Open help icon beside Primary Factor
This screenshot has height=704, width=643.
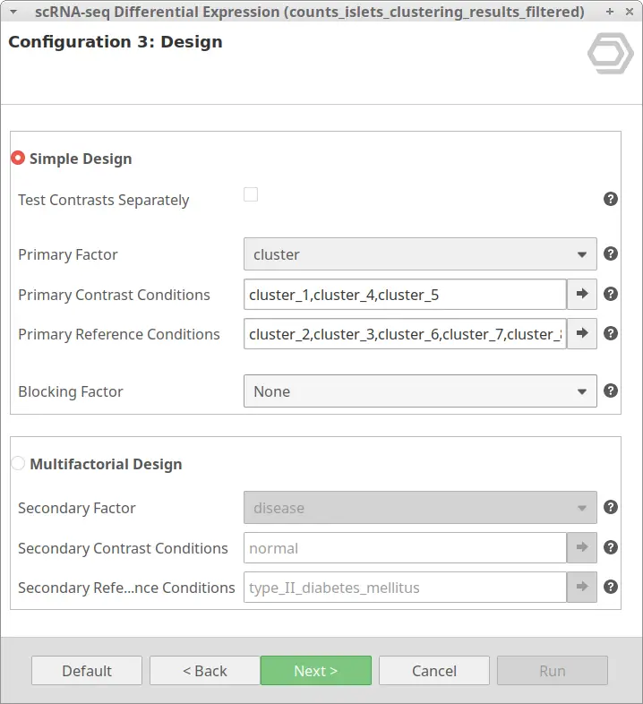click(x=610, y=253)
